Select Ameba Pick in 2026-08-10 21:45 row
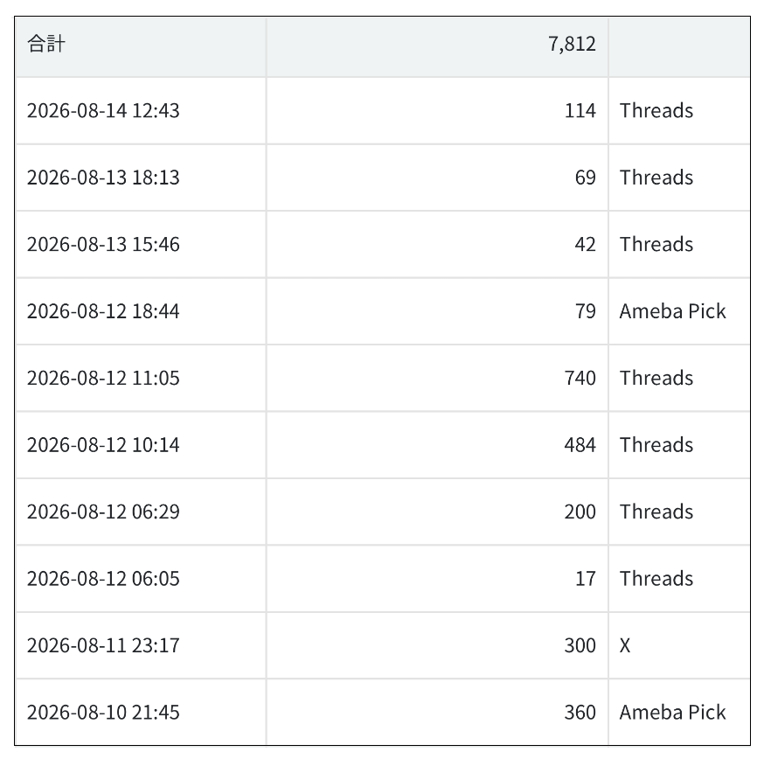 (672, 712)
